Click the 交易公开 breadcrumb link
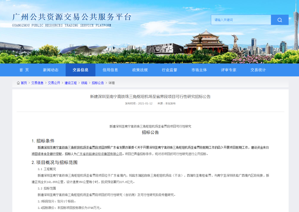This screenshot has width=299, height=212. click(54, 83)
